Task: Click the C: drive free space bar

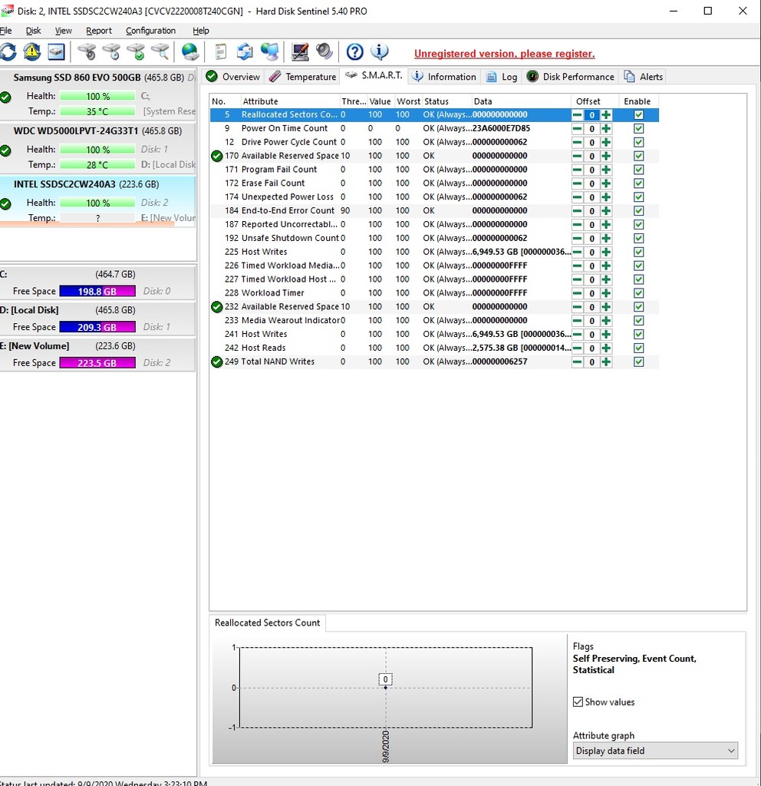Action: pyautogui.click(x=97, y=291)
